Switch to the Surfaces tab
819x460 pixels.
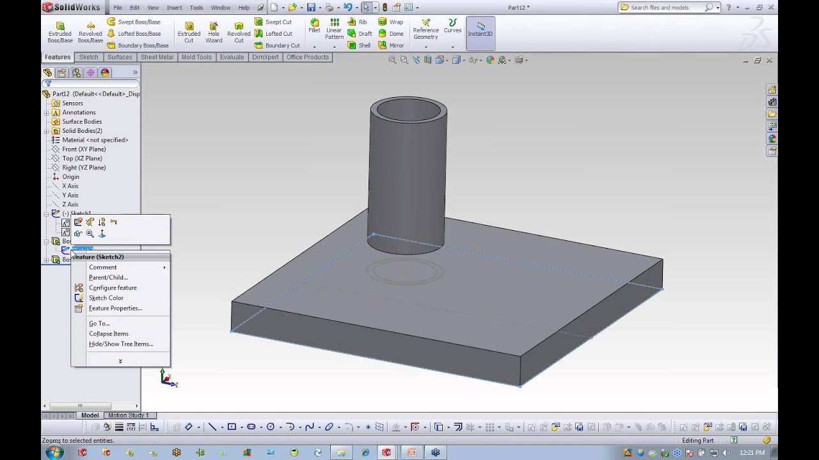(x=120, y=57)
